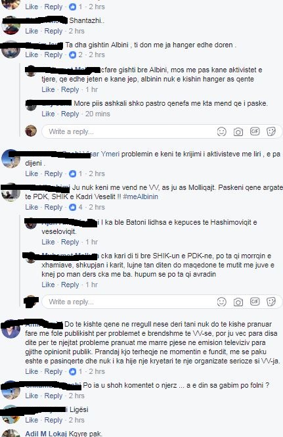The width and height of the screenshot is (283, 437).
Task: Click first 'Write a reply...' input field
Action: [x=128, y=131]
